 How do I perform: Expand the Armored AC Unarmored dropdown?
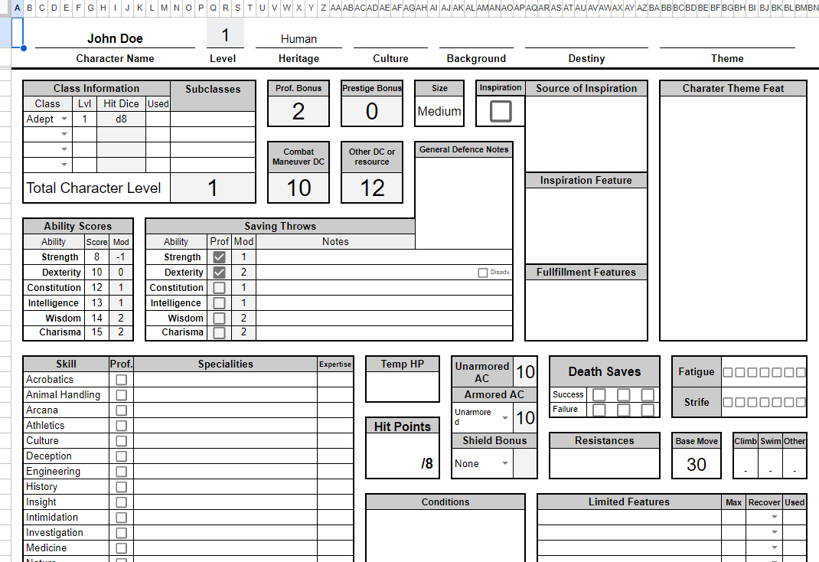tap(504, 417)
